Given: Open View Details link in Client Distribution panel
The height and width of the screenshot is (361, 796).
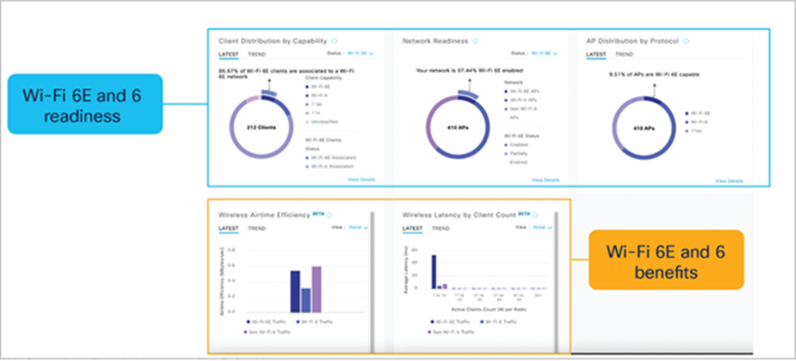Looking at the screenshot, I should (x=362, y=180).
